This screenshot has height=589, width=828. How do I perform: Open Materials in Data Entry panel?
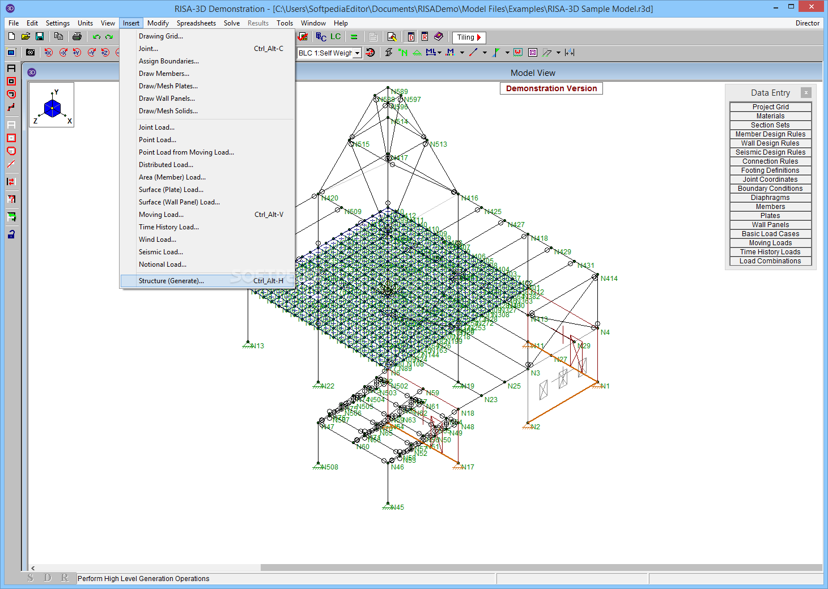click(770, 116)
